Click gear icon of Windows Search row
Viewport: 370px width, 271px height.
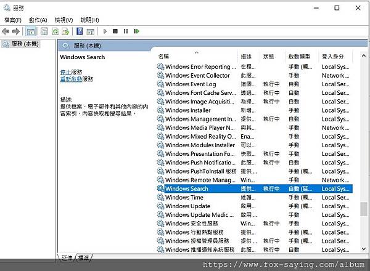(x=160, y=188)
